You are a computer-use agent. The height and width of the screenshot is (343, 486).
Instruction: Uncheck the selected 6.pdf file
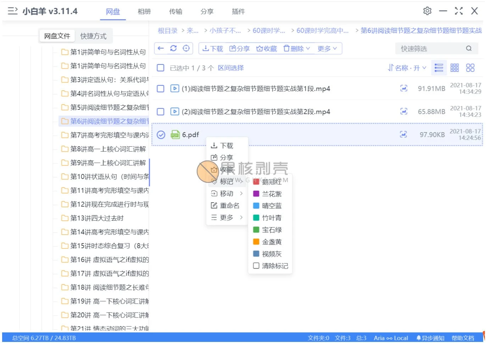tap(161, 135)
